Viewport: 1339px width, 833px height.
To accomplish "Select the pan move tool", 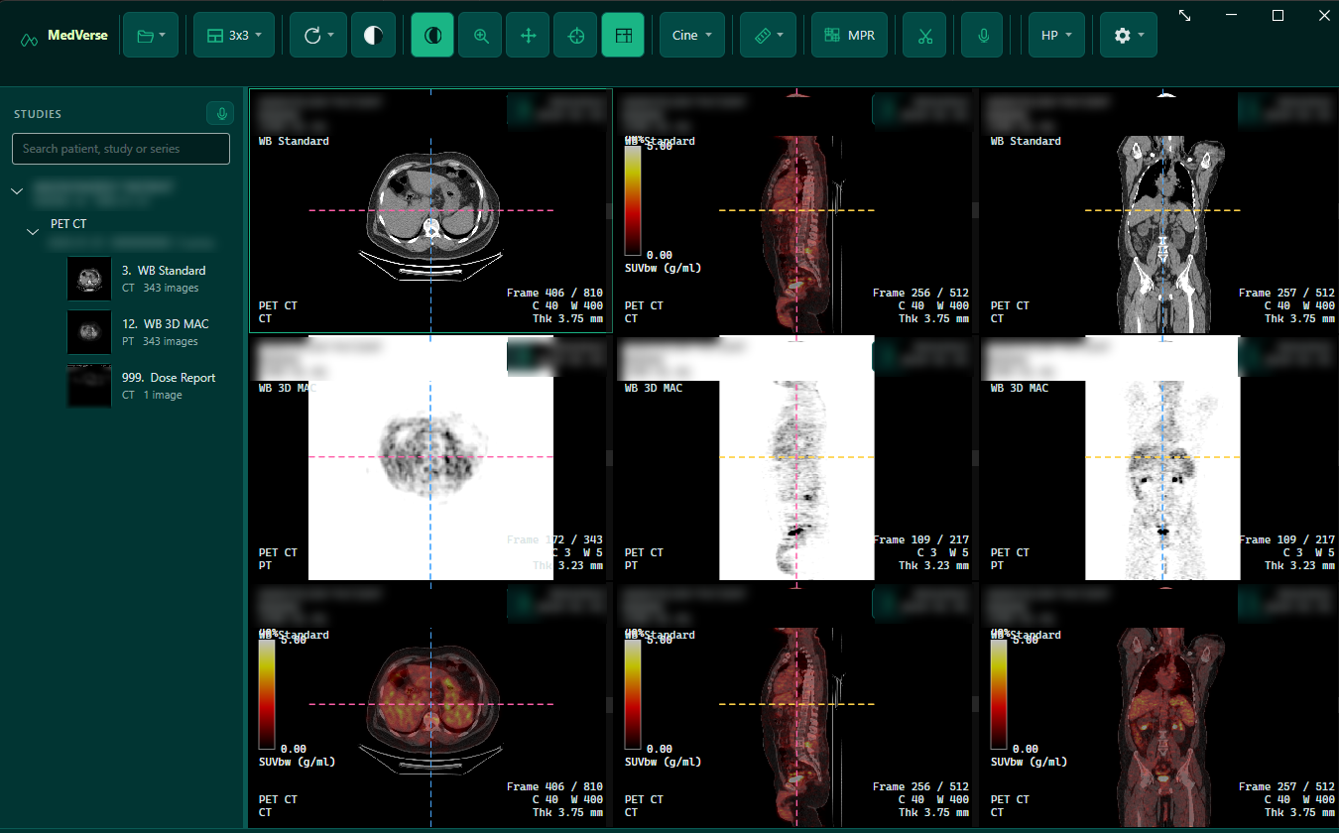I will tap(529, 36).
